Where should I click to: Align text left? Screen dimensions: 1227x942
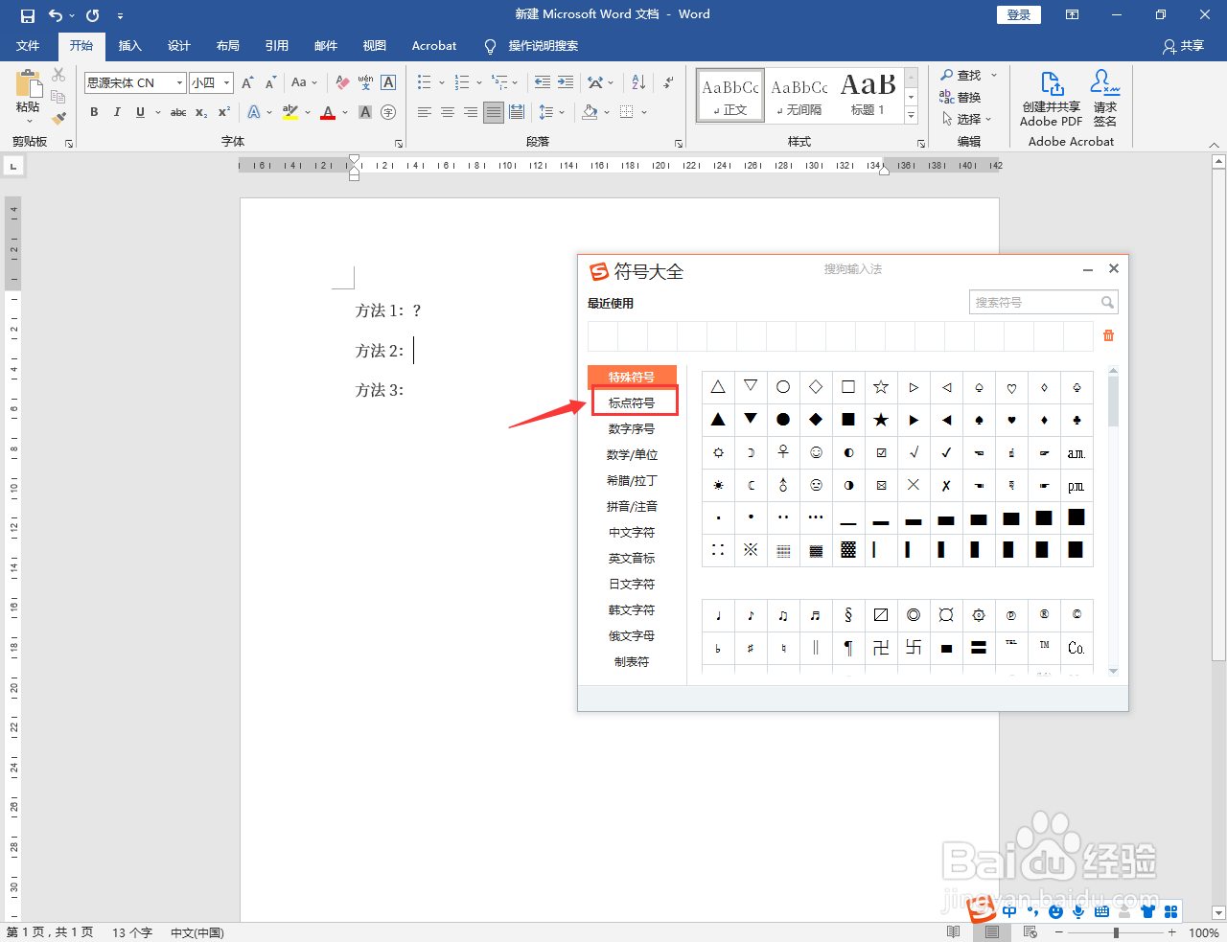pyautogui.click(x=425, y=112)
